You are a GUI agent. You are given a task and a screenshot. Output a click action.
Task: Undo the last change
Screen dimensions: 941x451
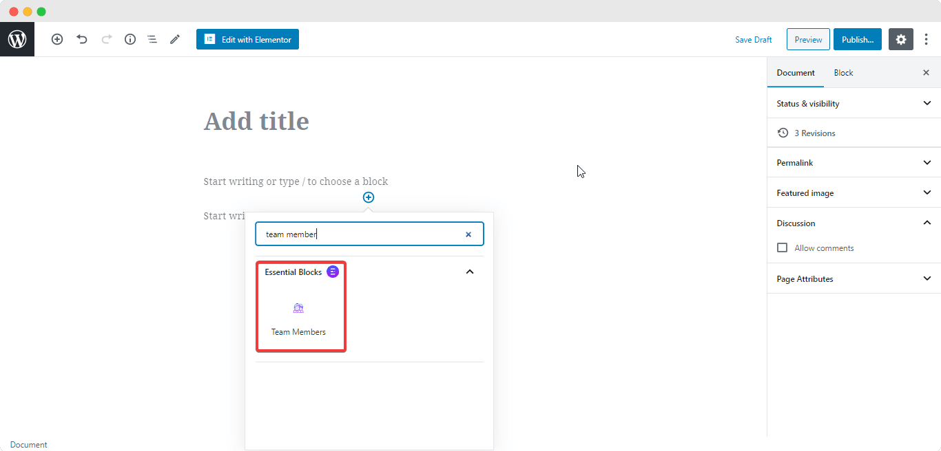point(82,39)
